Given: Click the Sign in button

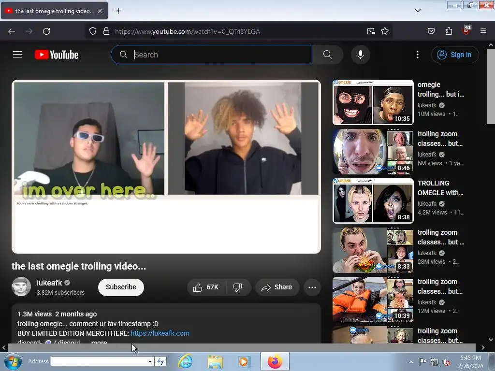Looking at the screenshot, I should tap(455, 55).
